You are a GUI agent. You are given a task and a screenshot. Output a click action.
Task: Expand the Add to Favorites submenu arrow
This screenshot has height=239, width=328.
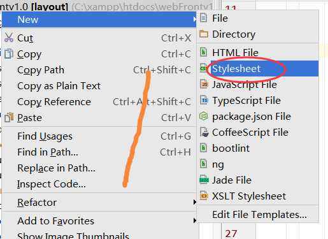195,221
